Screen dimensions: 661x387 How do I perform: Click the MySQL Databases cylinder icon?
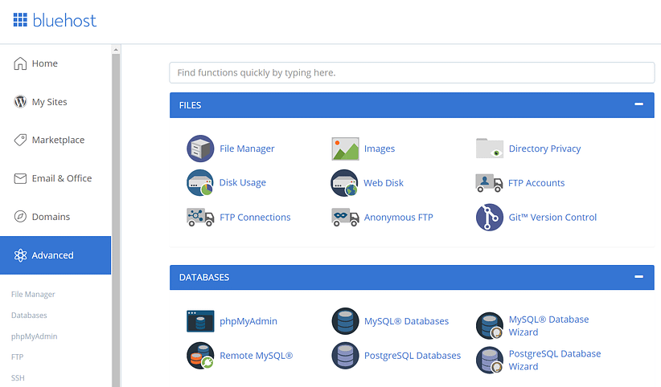click(x=345, y=321)
